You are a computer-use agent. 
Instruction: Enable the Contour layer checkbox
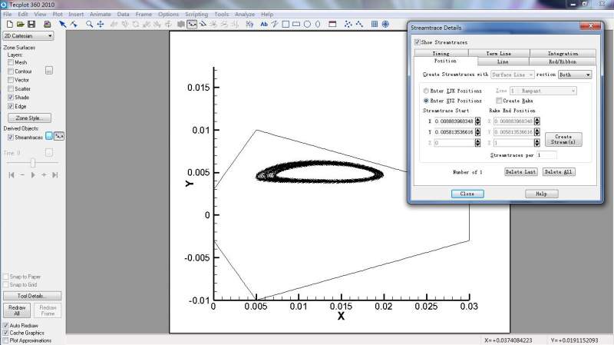point(11,71)
